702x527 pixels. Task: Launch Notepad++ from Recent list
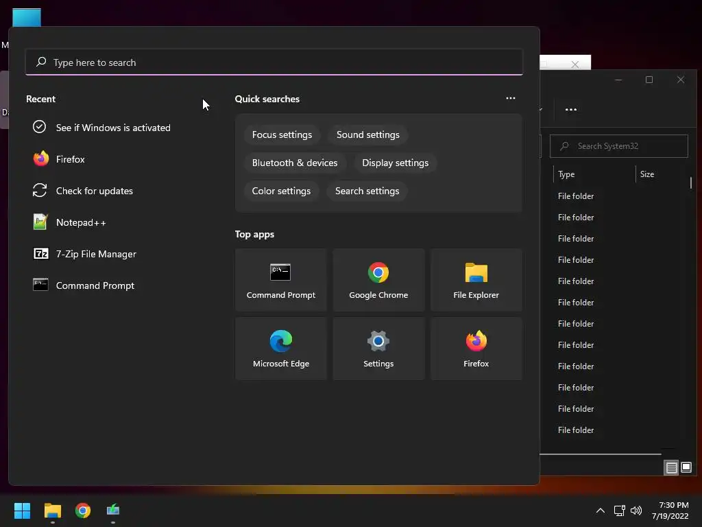pos(81,222)
